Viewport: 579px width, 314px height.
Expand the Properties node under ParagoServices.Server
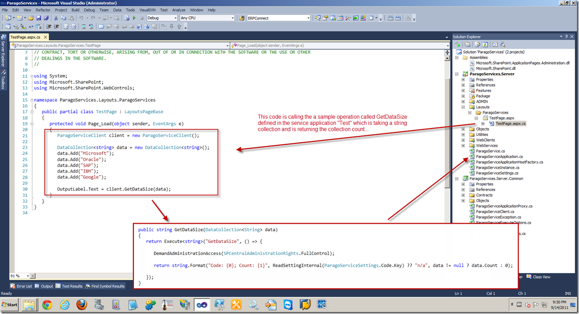click(463, 79)
